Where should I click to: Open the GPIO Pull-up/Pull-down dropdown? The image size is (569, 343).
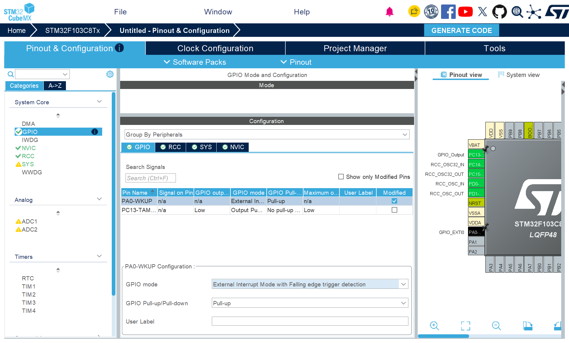[310, 303]
